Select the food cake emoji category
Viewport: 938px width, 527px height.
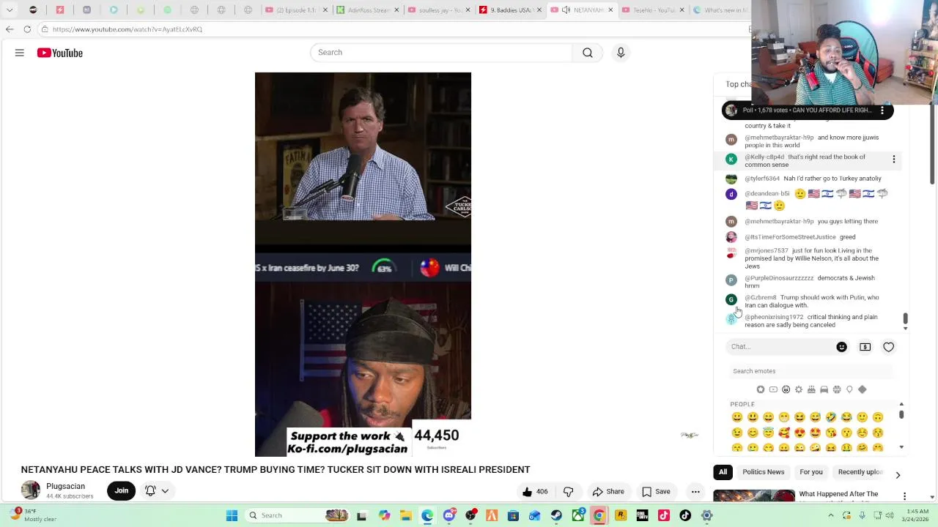[x=811, y=389]
